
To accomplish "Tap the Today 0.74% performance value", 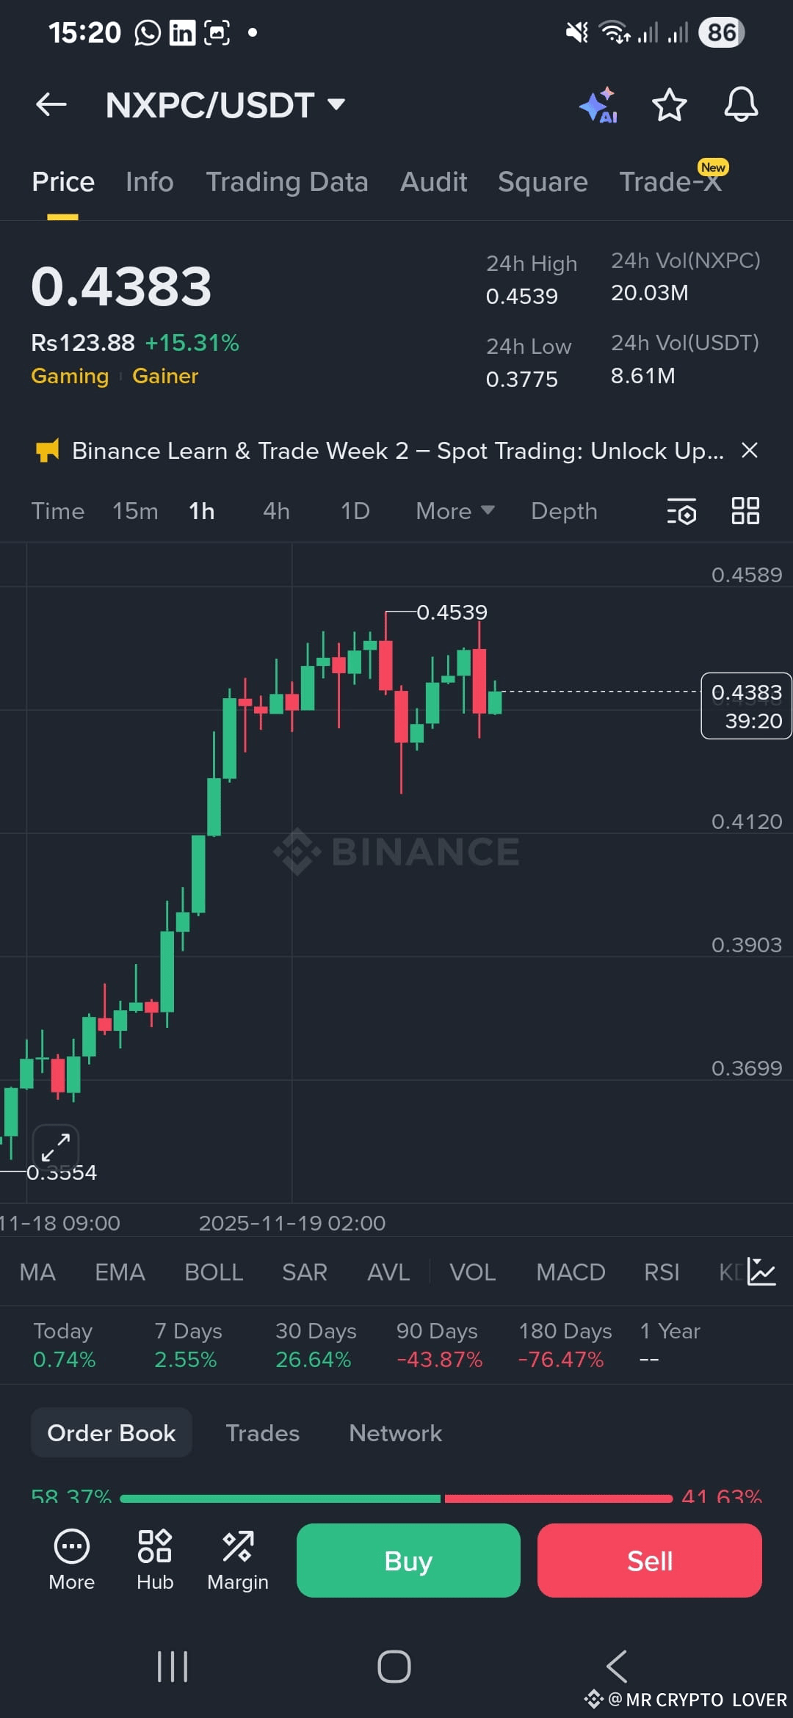I will point(64,1360).
